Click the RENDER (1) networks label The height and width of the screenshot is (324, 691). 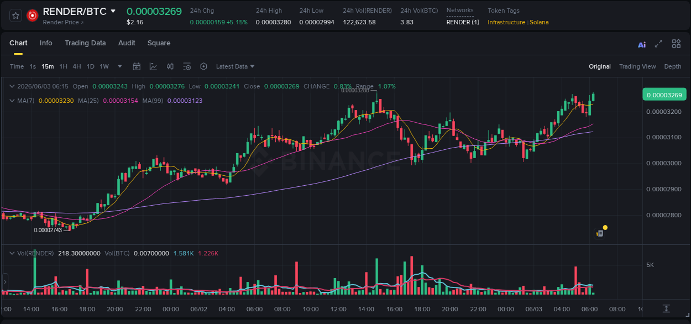[x=463, y=22]
